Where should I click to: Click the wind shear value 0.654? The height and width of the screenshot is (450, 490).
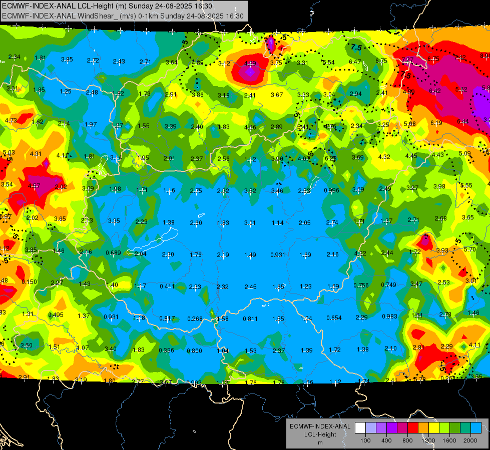[334, 317]
